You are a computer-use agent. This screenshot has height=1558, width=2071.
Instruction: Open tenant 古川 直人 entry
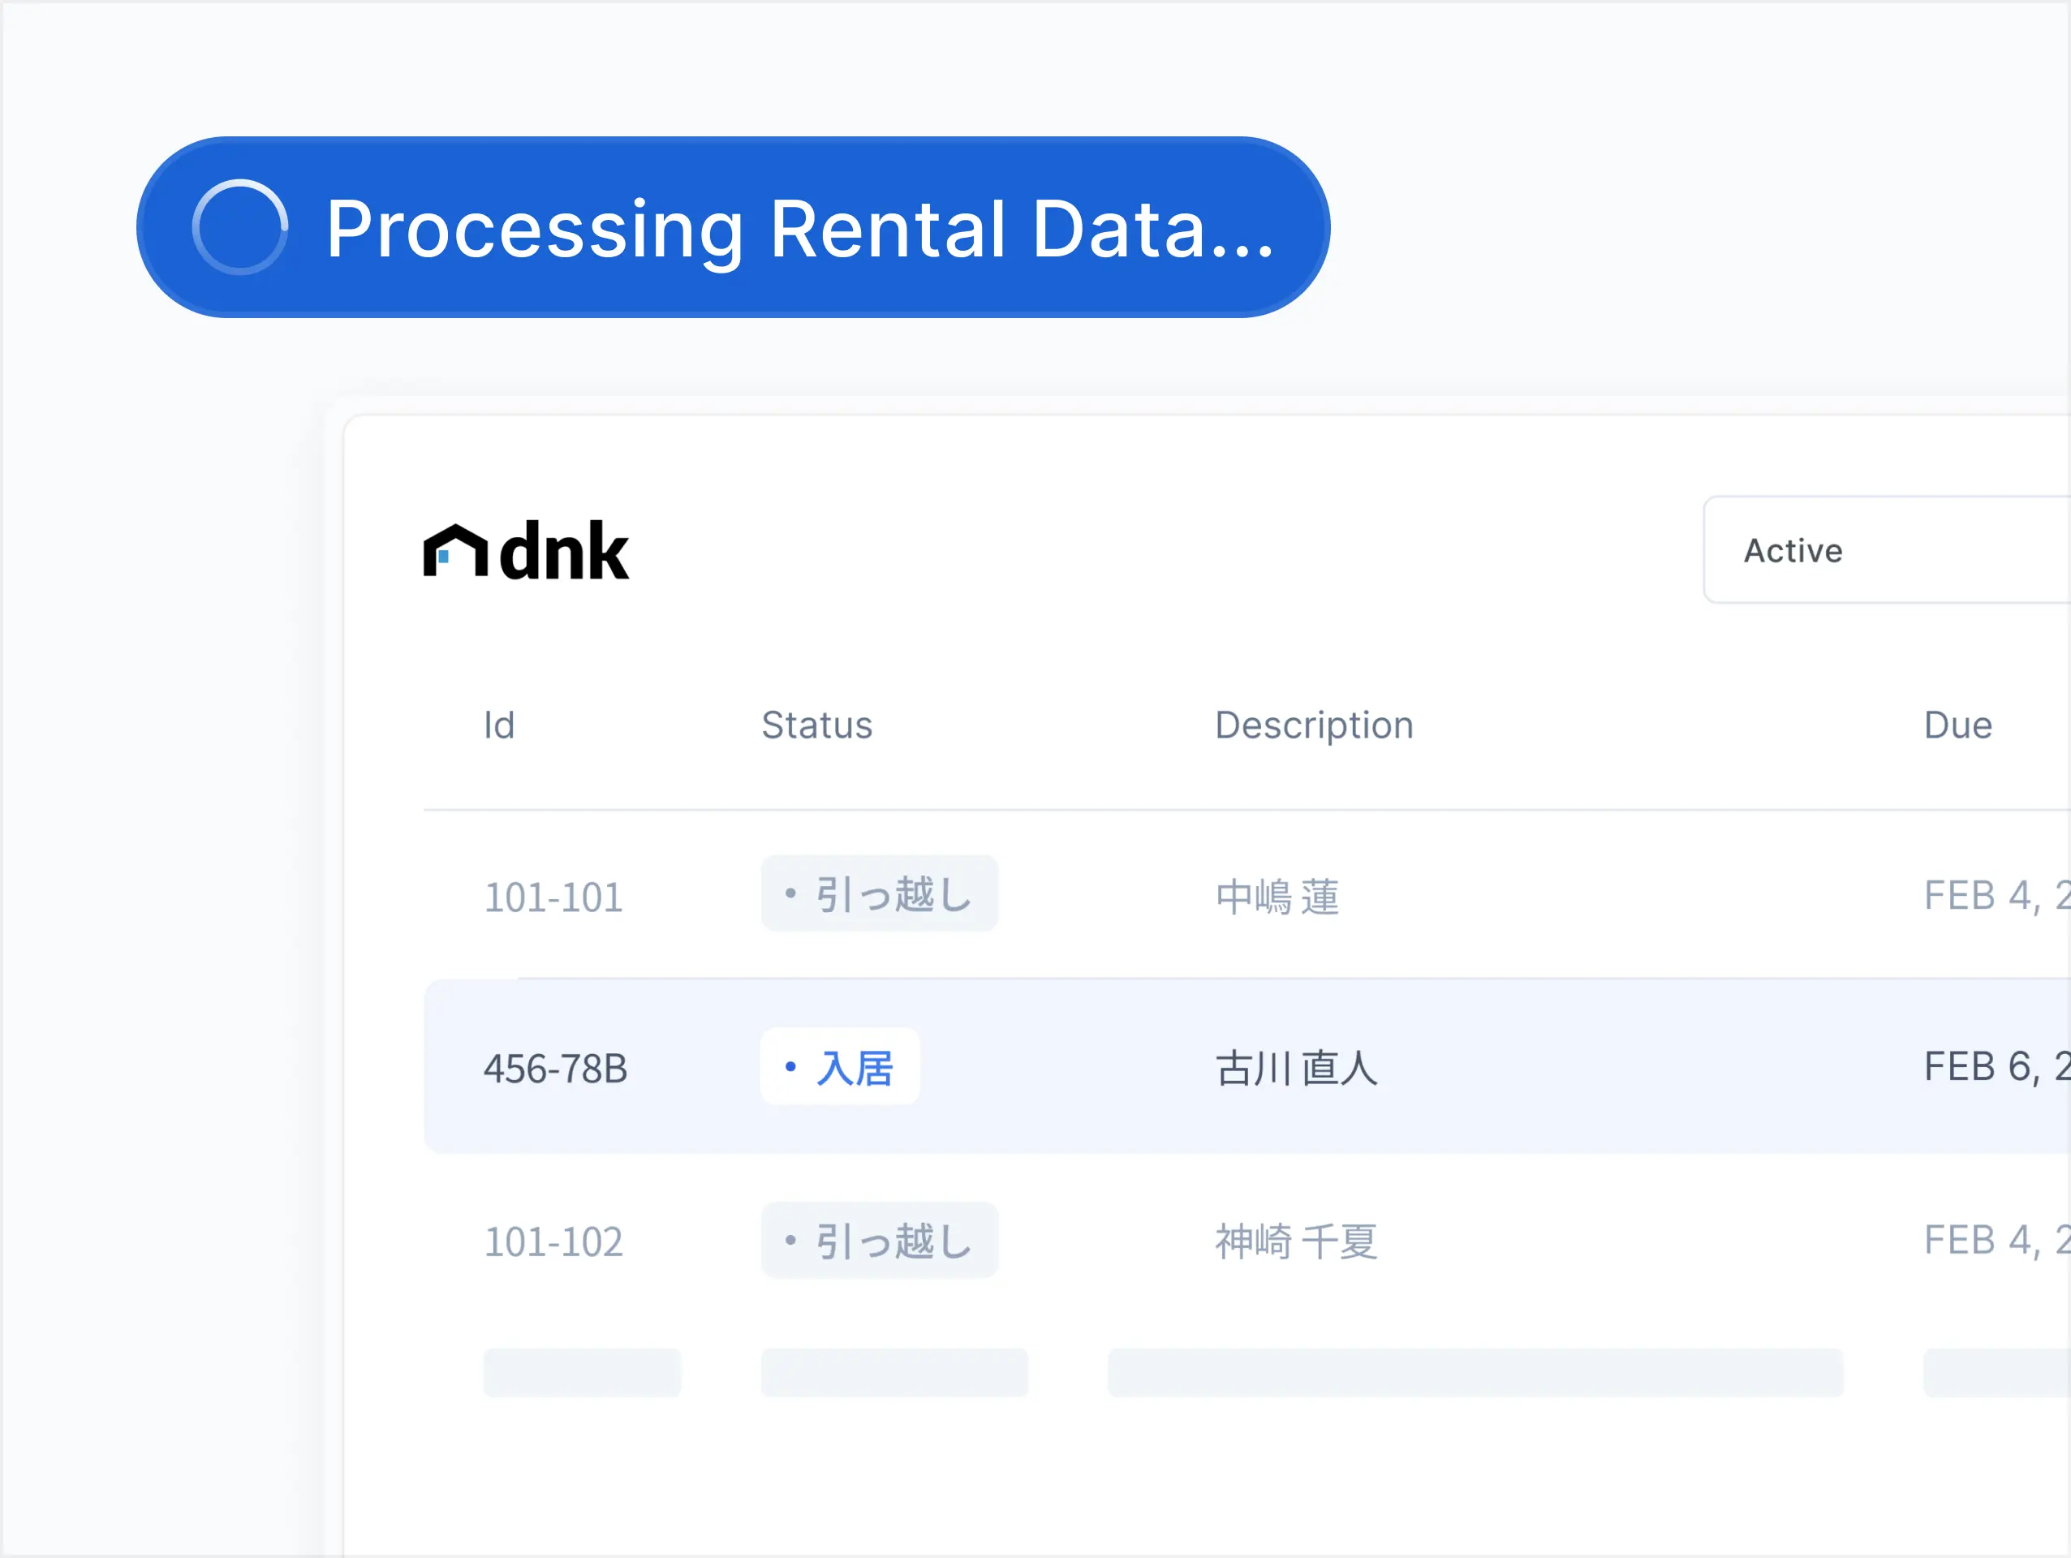tap(1297, 1069)
